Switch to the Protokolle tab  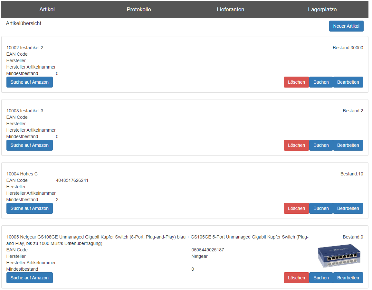click(x=139, y=9)
